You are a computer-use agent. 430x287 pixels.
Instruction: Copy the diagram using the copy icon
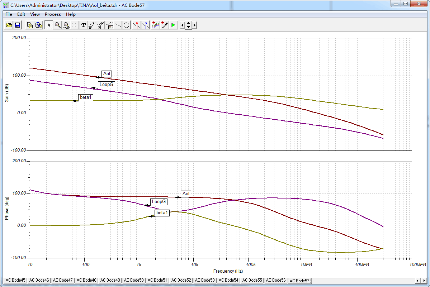point(30,25)
